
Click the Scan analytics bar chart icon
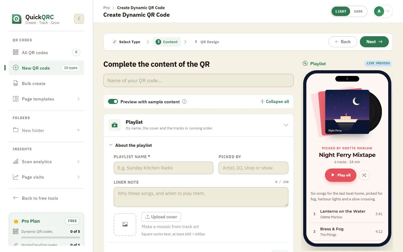point(16,162)
